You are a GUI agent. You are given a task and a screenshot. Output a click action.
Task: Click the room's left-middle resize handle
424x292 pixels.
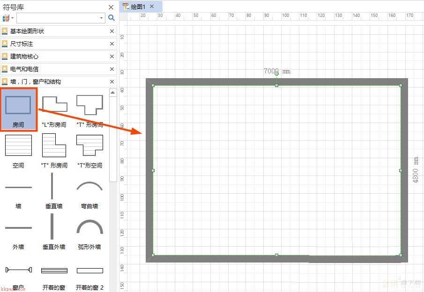point(153,170)
